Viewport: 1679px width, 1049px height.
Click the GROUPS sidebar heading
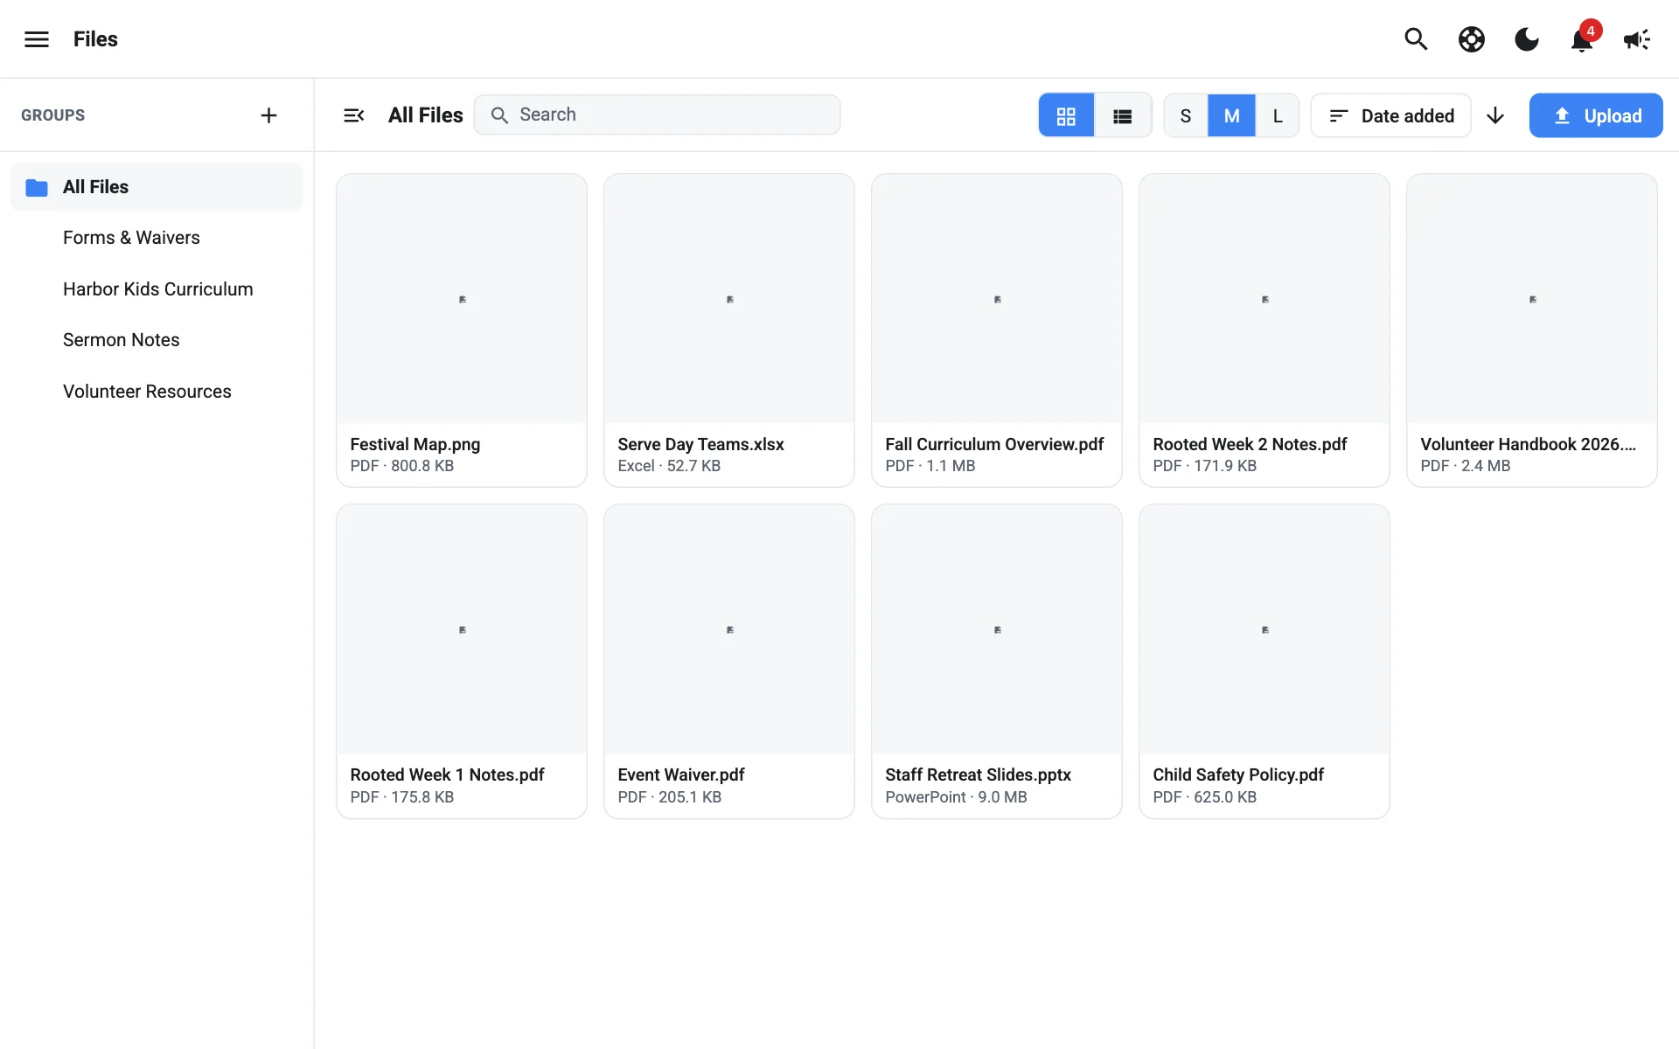[52, 115]
